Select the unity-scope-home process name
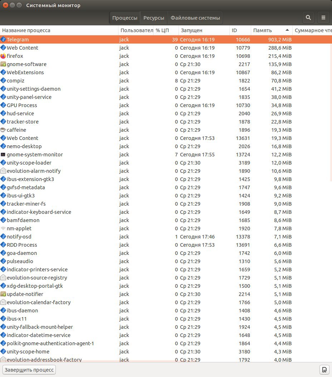The height and width of the screenshot is (377, 332). coord(28,352)
